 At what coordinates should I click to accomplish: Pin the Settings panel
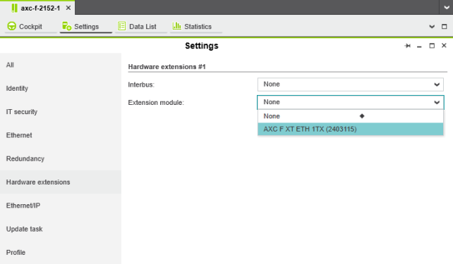pos(407,46)
